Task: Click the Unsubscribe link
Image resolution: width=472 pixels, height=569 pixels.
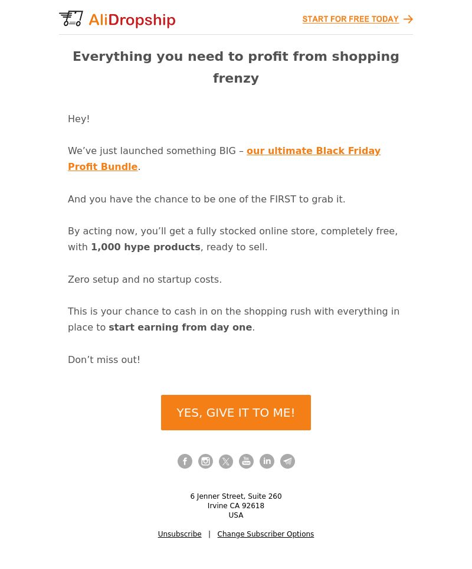Action: click(x=179, y=534)
